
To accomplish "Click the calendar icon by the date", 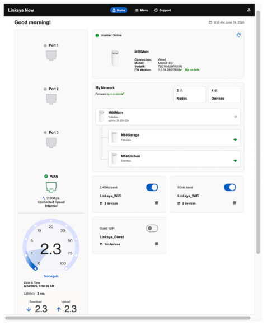I will pos(210,22).
